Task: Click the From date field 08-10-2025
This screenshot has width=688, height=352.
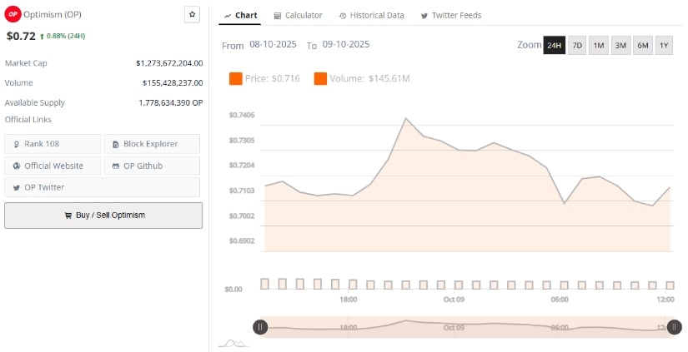Action: (x=274, y=44)
